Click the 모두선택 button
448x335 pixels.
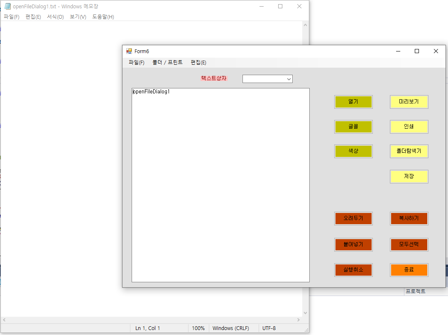coord(409,245)
